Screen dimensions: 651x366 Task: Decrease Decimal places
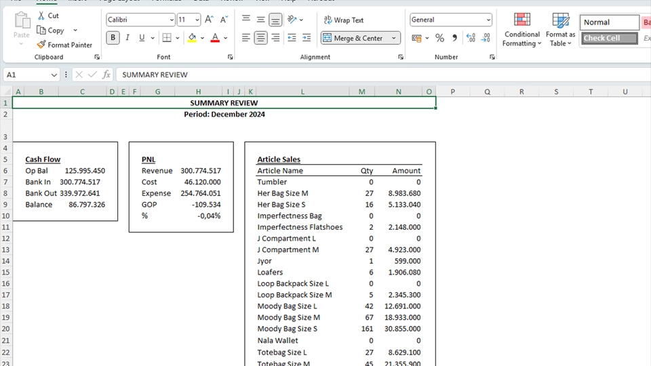(x=486, y=38)
